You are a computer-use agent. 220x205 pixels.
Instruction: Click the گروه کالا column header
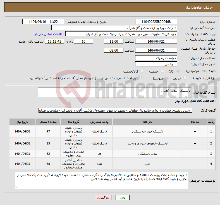coord(73,122)
